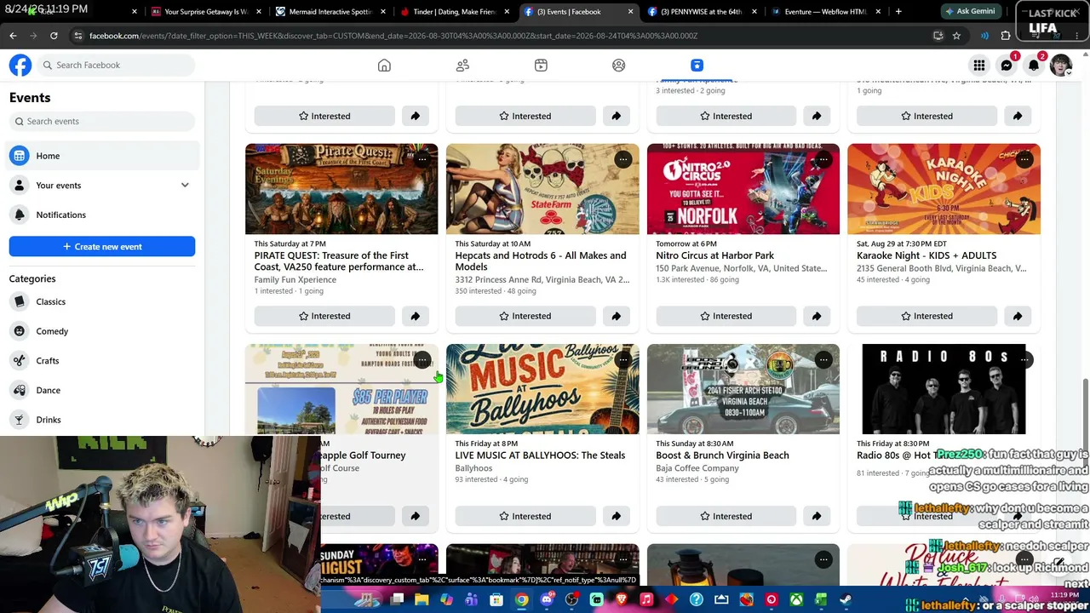Share the PIRATE QUEST event
The width and height of the screenshot is (1090, 613).
pos(416,316)
